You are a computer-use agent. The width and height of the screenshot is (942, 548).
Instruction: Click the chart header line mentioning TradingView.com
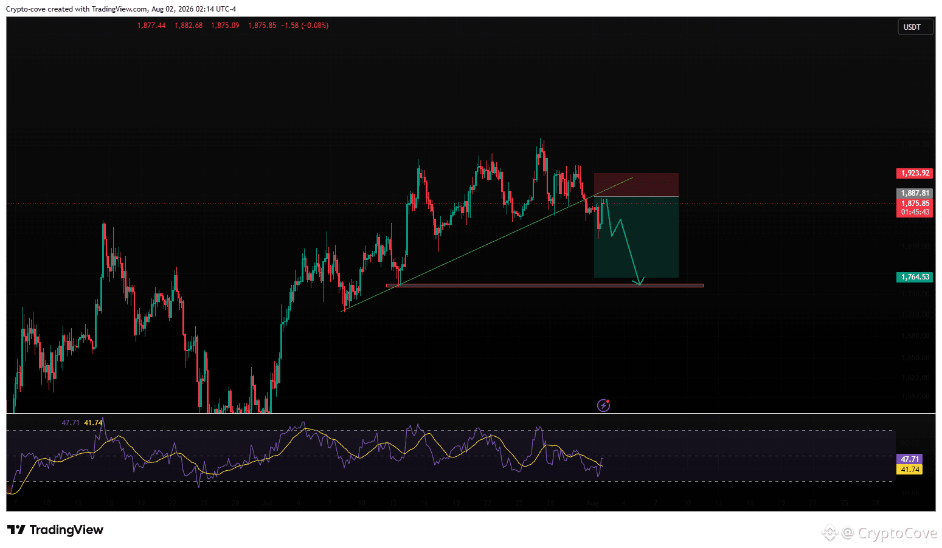[x=121, y=9]
